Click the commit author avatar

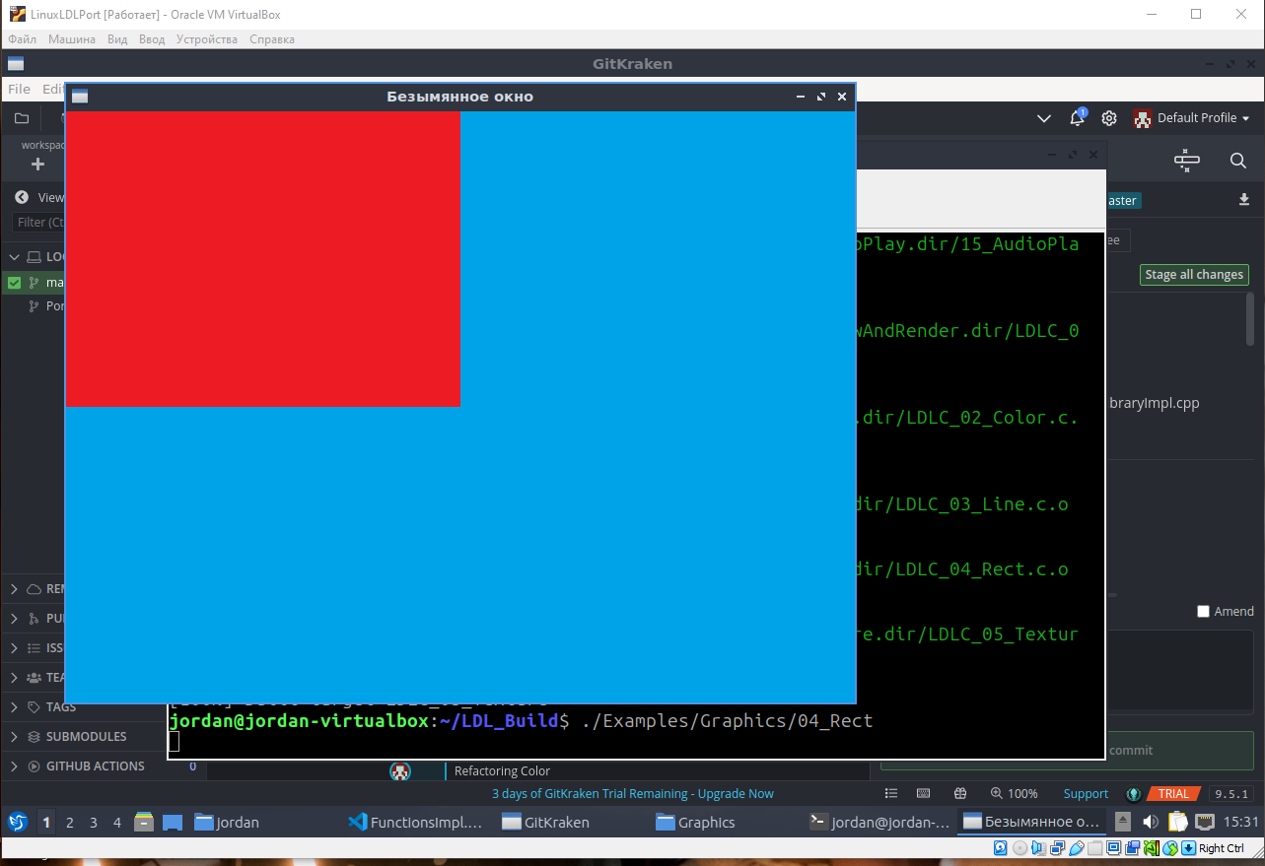[x=400, y=771]
